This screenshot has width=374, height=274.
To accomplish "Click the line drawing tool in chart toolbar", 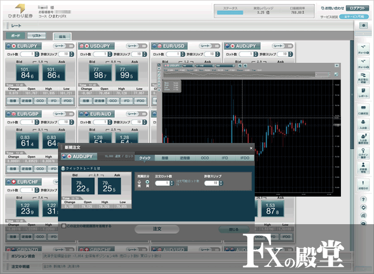I will [x=159, y=72].
